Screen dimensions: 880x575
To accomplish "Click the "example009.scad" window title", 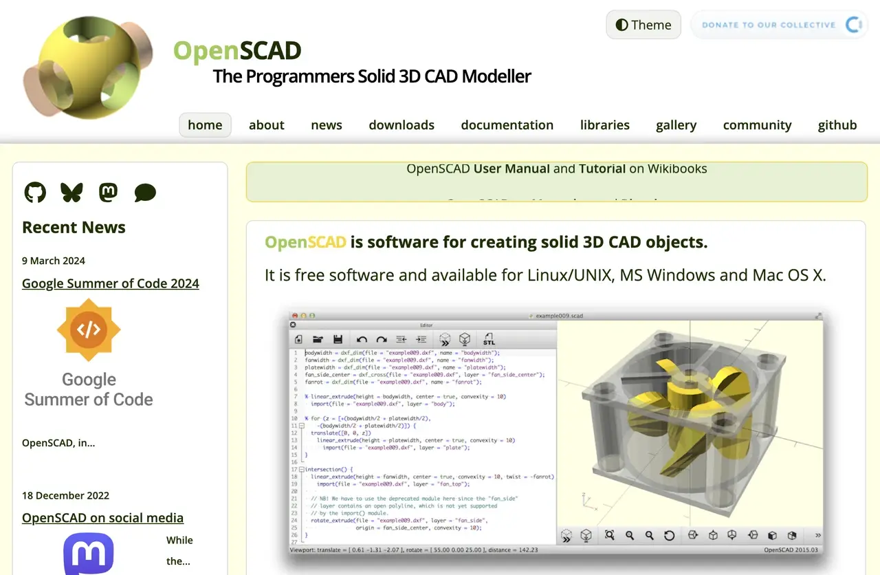I will (x=559, y=315).
